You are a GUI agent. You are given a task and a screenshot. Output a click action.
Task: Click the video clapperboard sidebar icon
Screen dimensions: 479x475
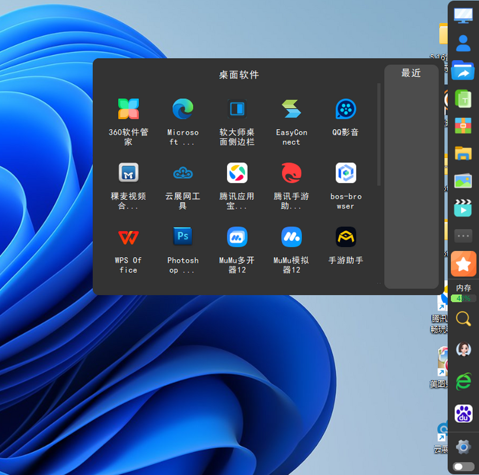tap(463, 208)
